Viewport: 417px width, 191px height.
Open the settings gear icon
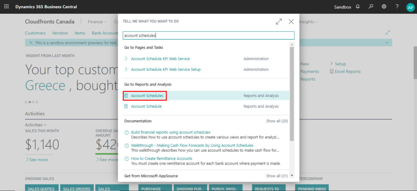pyautogui.click(x=384, y=7)
